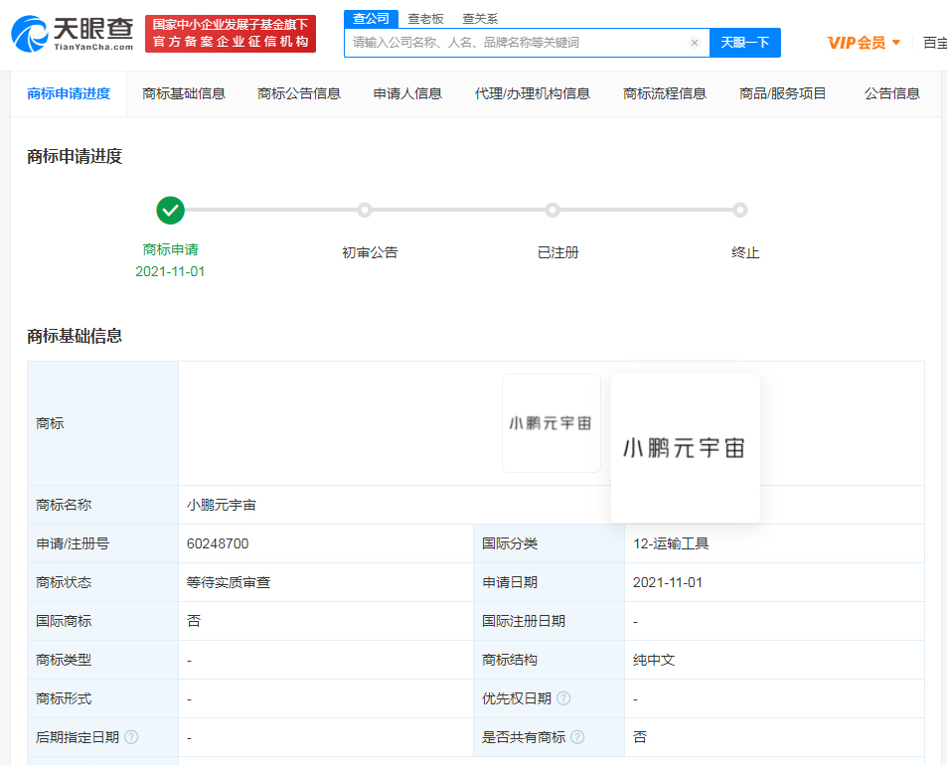Click the enlarged 小鹏元宇宙 trademark preview
This screenshot has width=947, height=765.
686,448
